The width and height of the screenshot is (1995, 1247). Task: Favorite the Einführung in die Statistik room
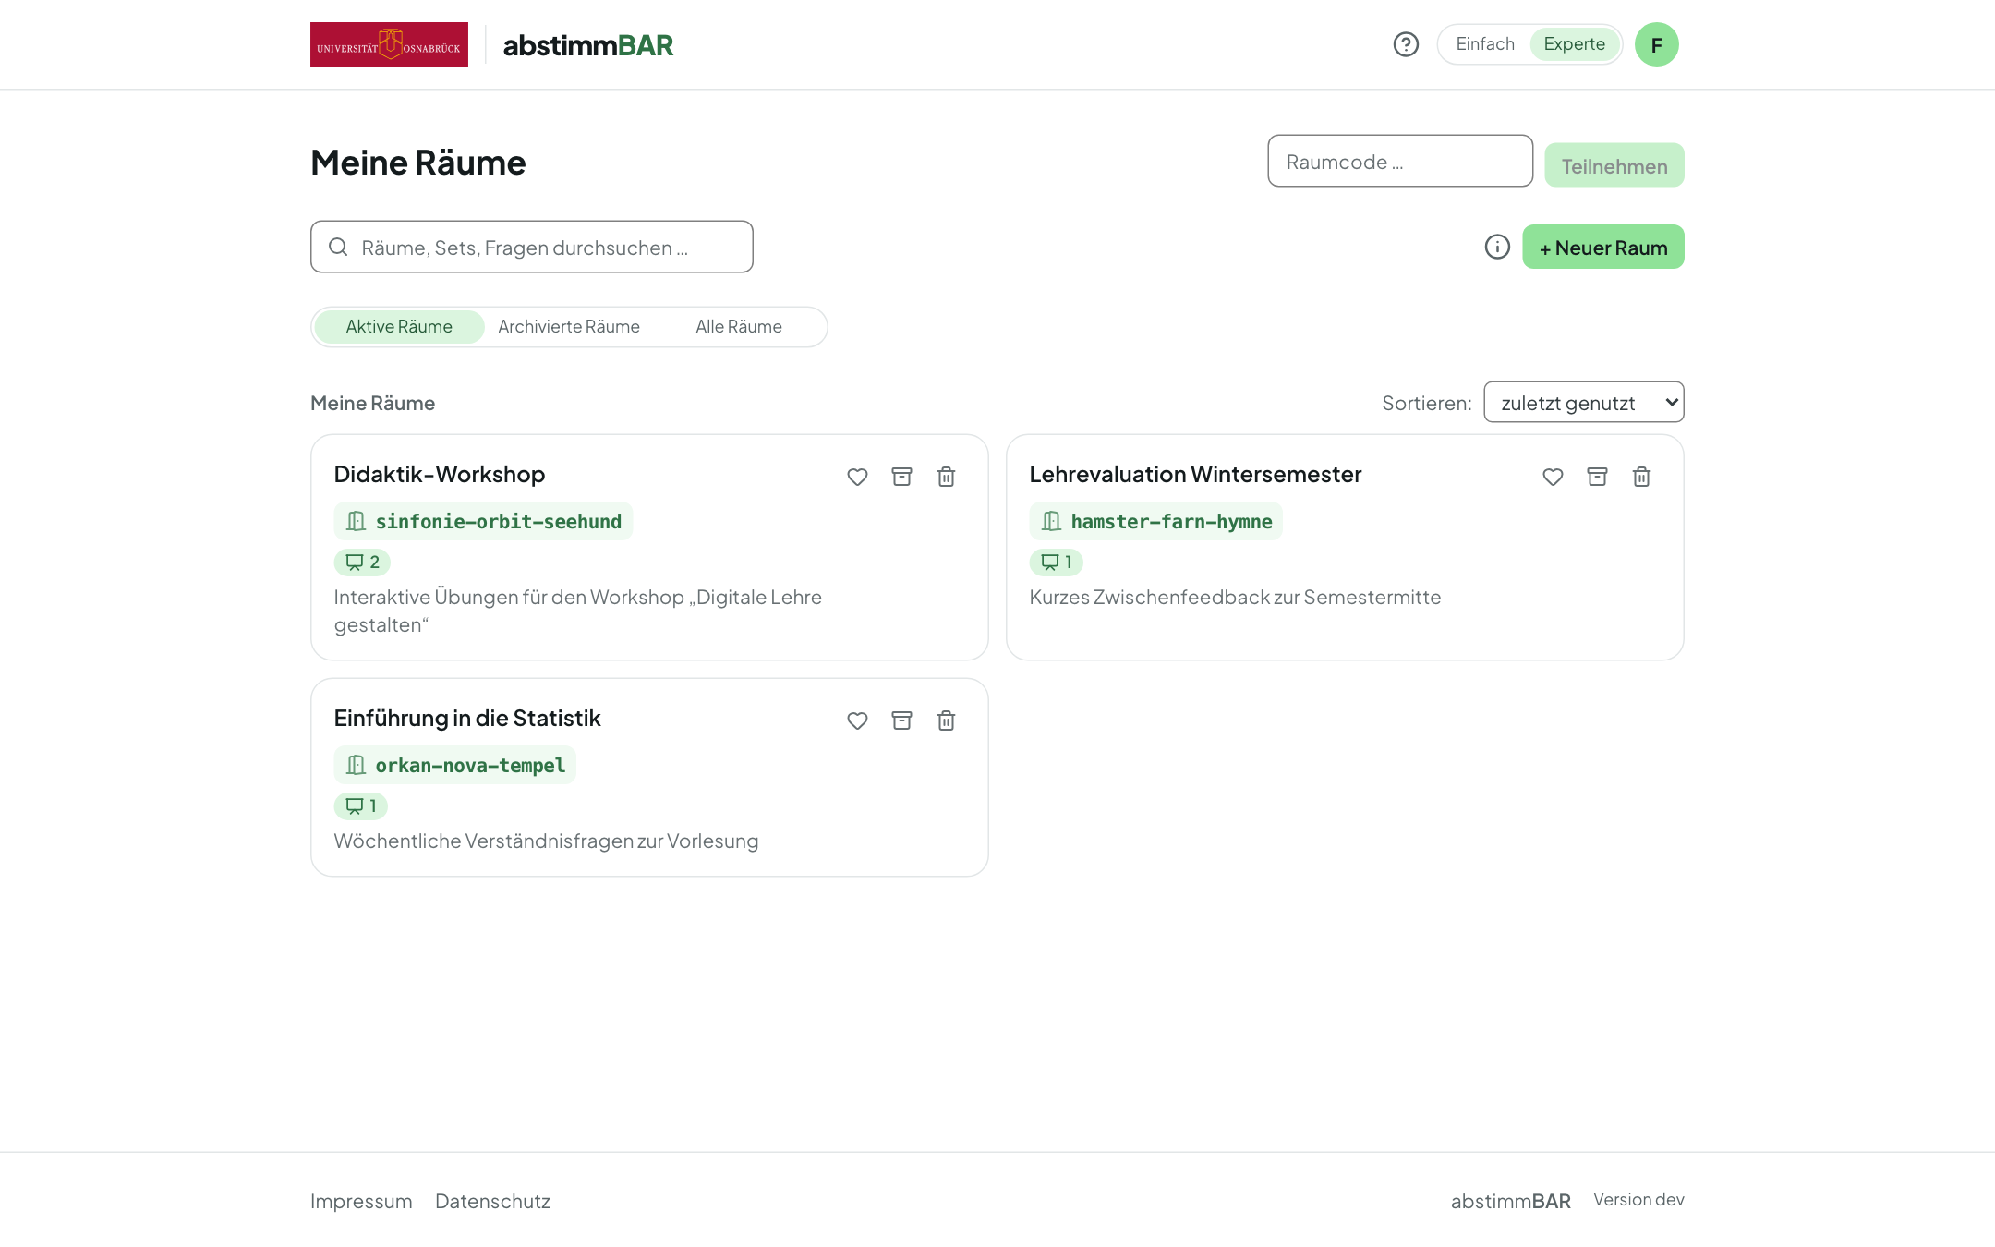tap(857, 720)
